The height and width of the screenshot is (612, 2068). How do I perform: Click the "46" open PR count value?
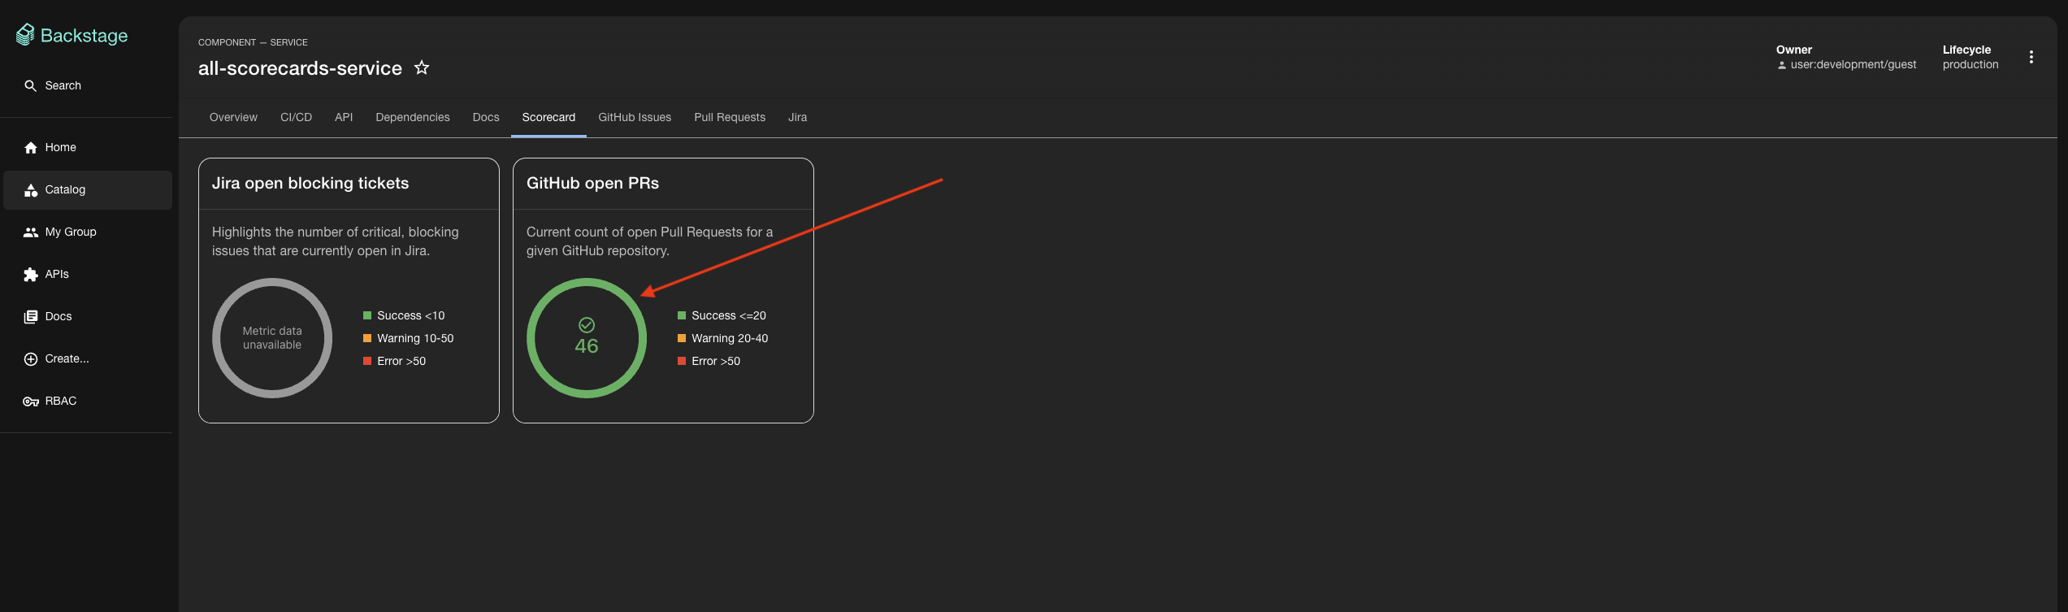(587, 346)
